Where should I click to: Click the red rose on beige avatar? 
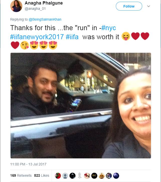pyautogui.click(x=87, y=176)
